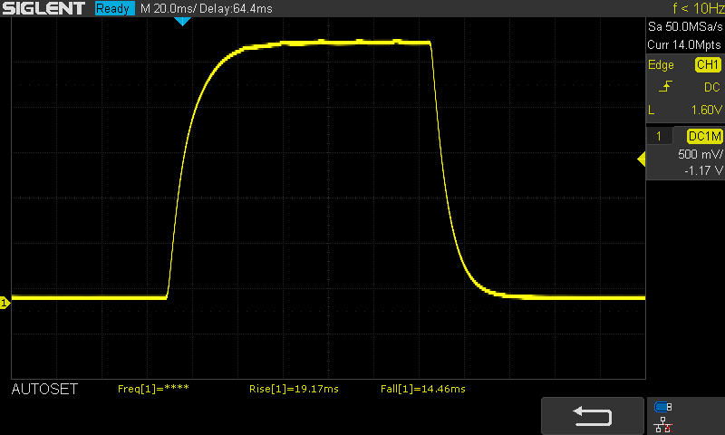
Task: Click the CH1 trigger source badge
Action: (x=708, y=64)
